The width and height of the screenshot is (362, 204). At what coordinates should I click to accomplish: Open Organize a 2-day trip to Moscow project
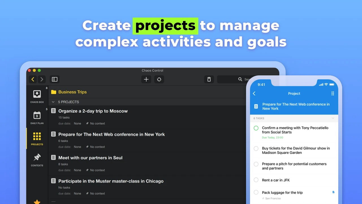[93, 111]
